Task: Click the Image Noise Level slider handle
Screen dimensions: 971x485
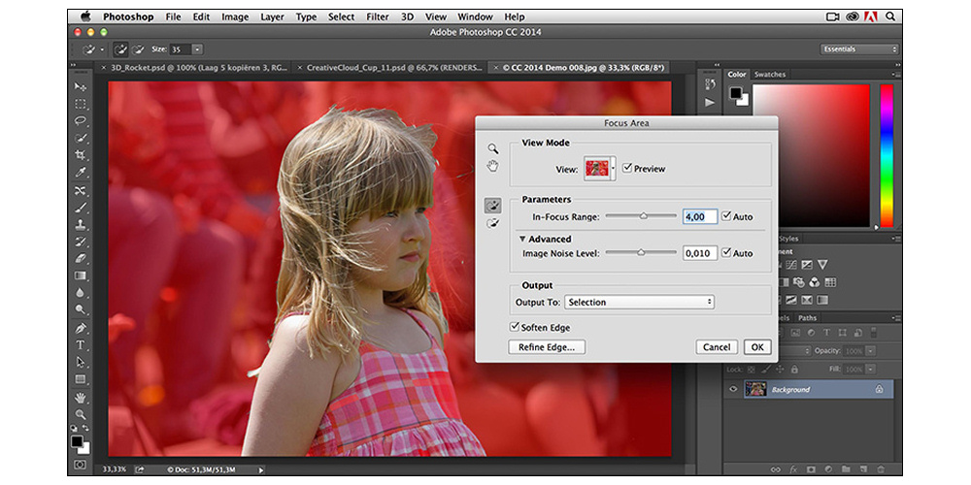Action: click(x=641, y=252)
